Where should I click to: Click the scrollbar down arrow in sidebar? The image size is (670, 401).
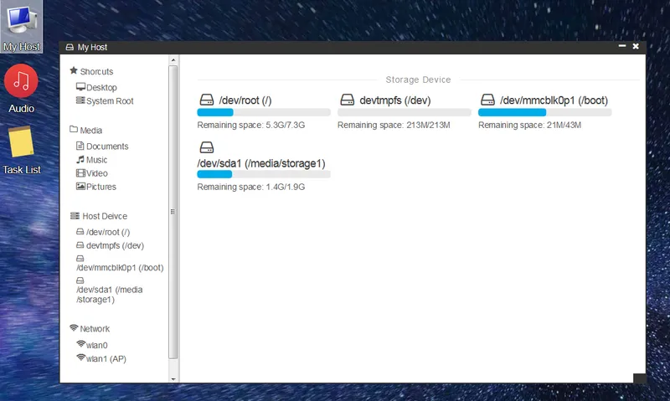173,378
